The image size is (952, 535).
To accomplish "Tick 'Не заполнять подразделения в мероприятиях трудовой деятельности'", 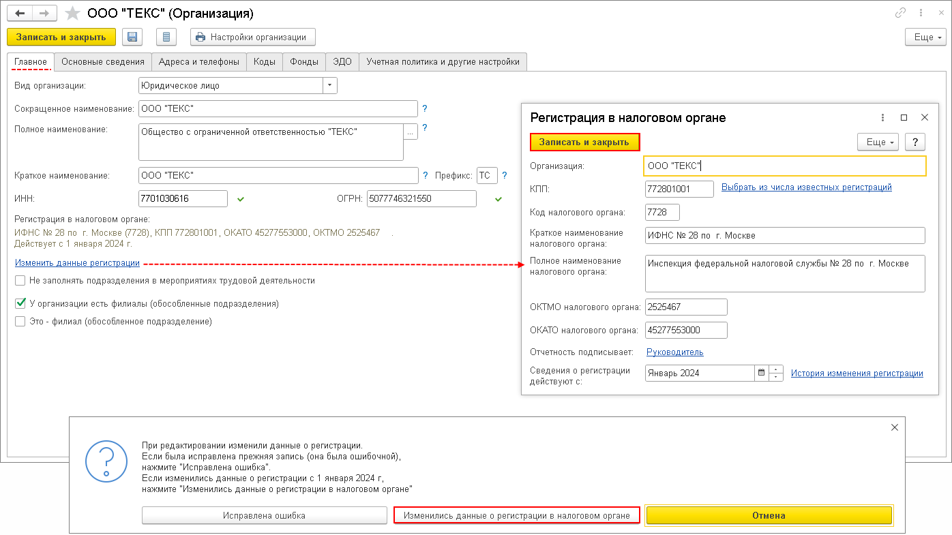I will coord(20,280).
